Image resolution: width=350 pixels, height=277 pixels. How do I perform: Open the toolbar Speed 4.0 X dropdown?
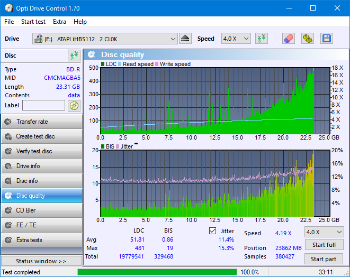click(x=236, y=39)
